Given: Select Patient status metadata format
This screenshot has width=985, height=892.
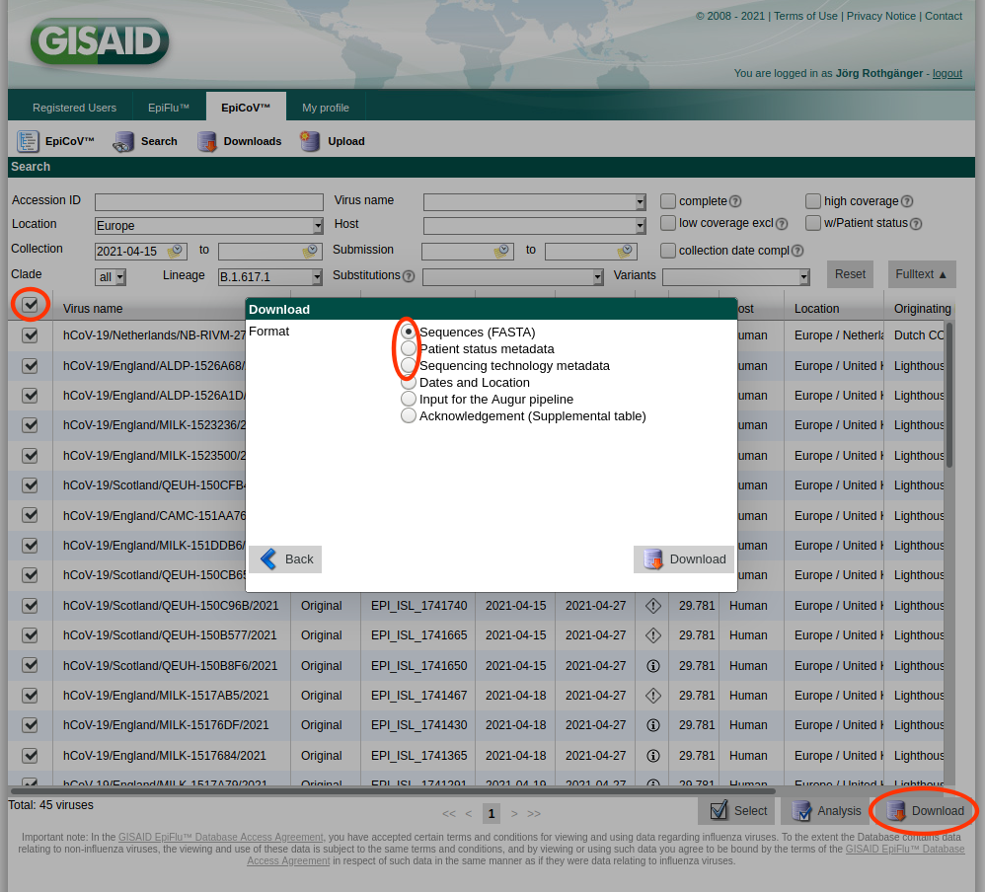Looking at the screenshot, I should click(409, 349).
